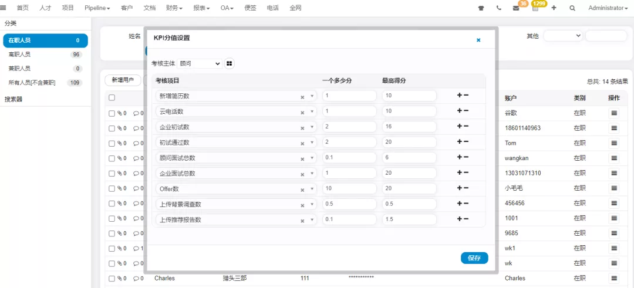This screenshot has height=288, width=634.
Task: Select the 所有人员[不含兼职] category
Action: [x=44, y=83]
